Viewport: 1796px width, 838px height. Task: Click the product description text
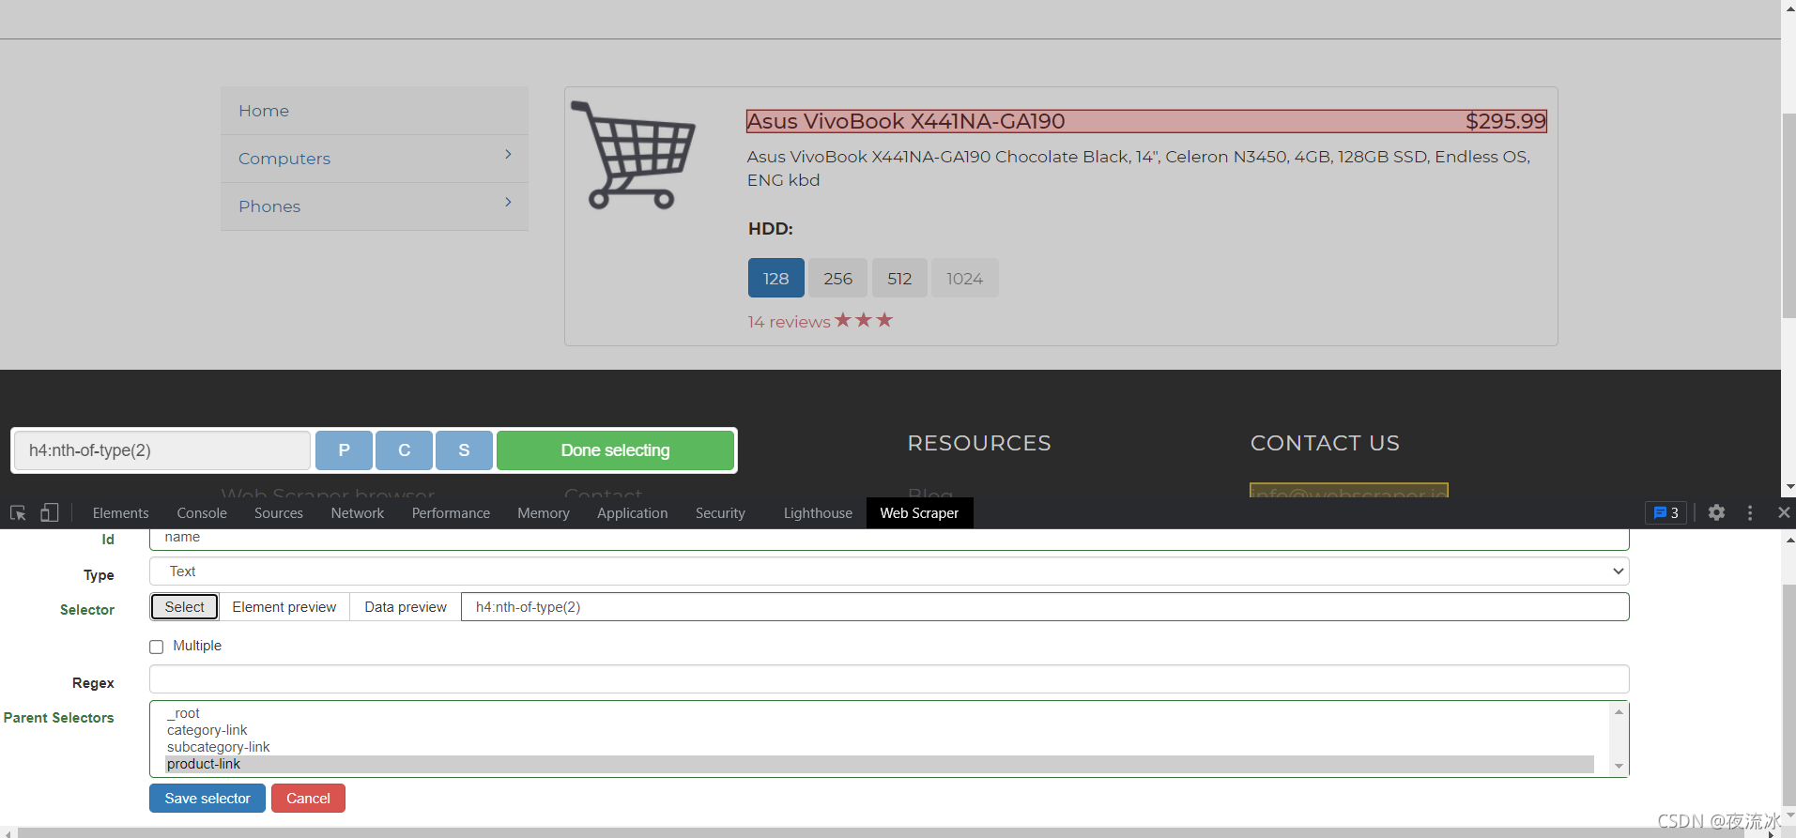pos(1139,169)
